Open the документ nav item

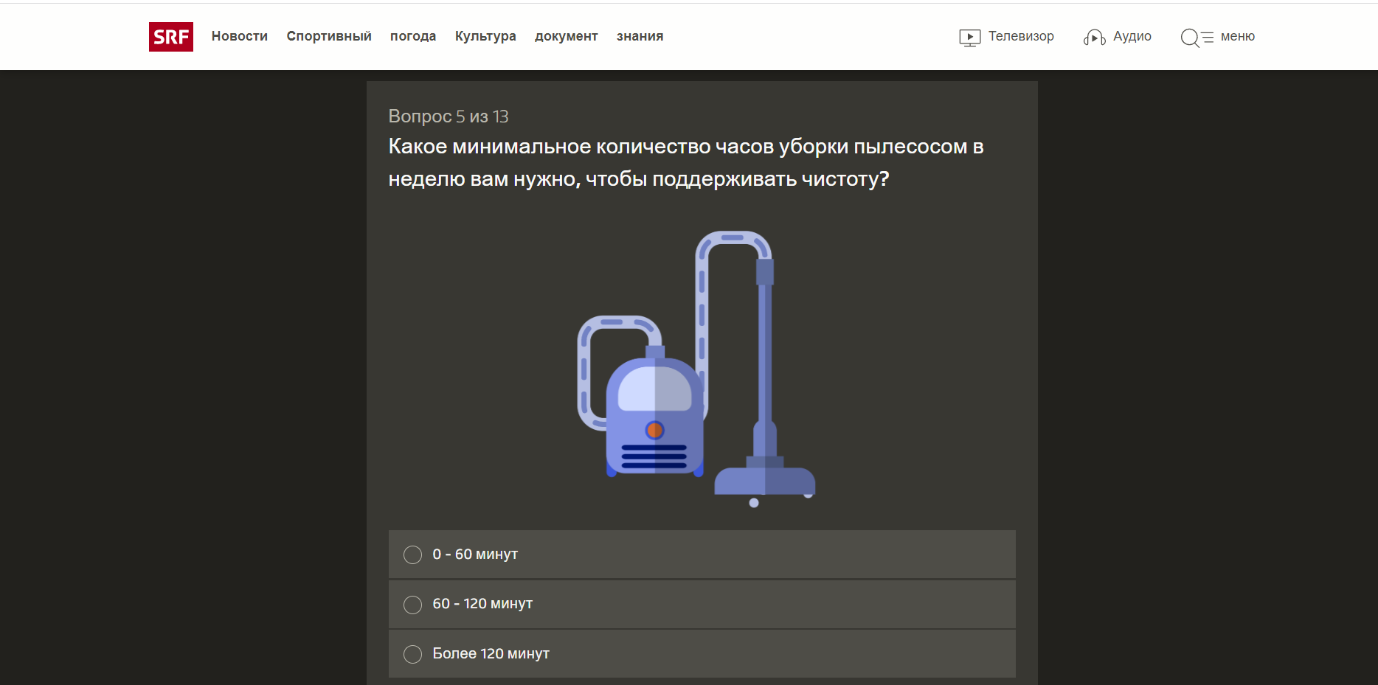coord(566,36)
